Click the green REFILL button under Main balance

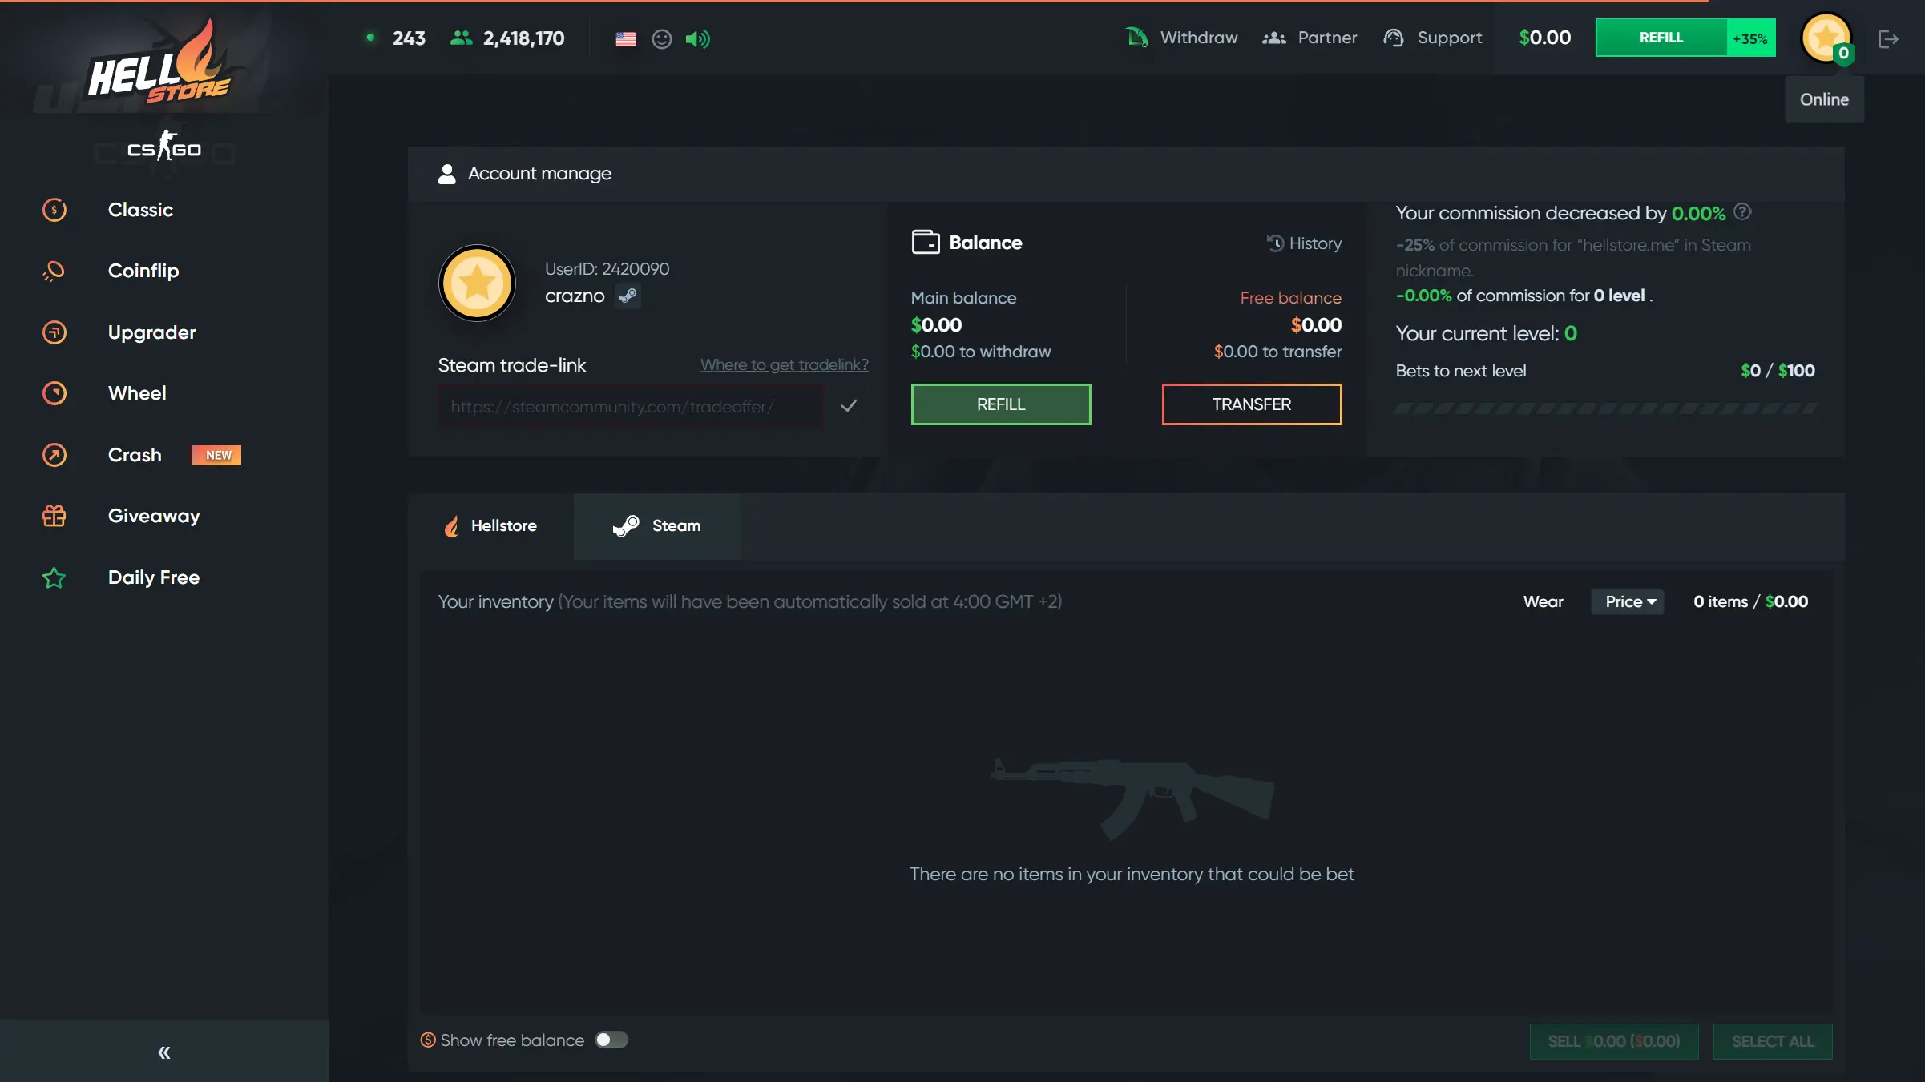tap(1001, 404)
